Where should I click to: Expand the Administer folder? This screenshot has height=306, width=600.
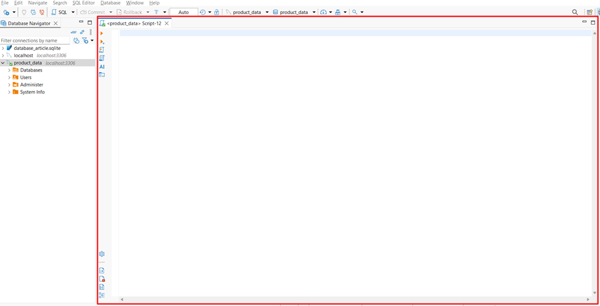pyautogui.click(x=9, y=84)
